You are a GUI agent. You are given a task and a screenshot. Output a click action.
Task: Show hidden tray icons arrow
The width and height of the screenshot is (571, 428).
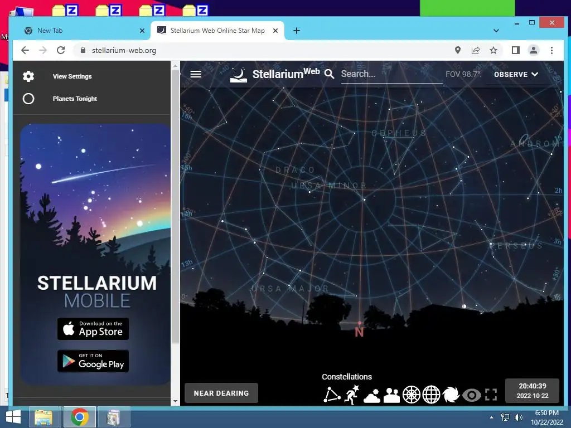tap(492, 417)
